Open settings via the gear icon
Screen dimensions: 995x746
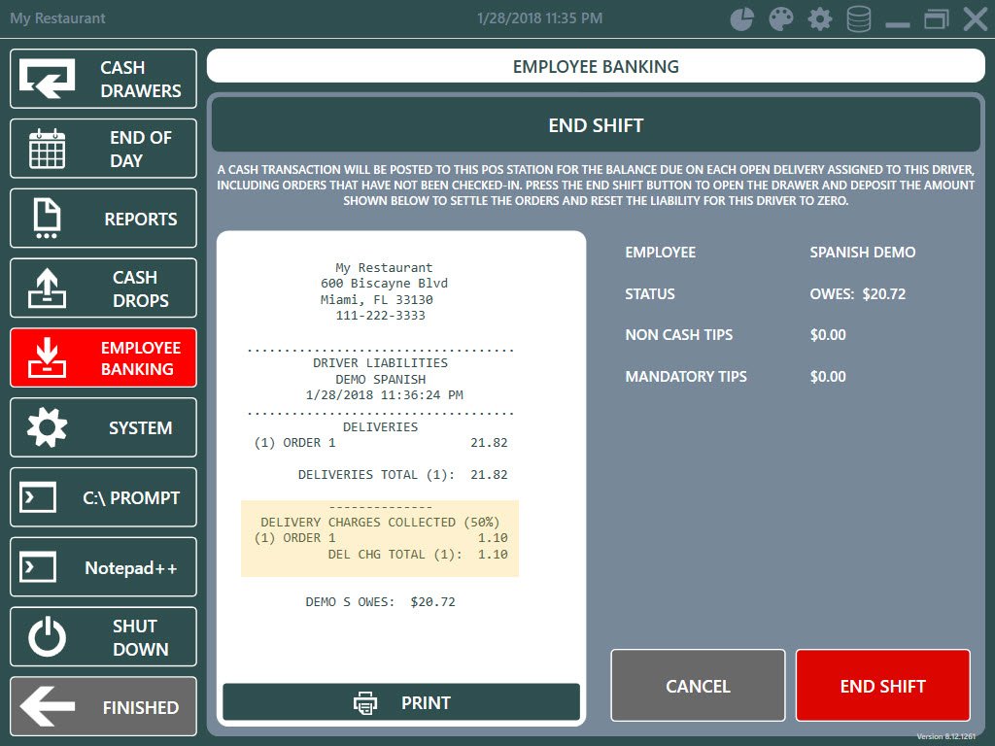pos(820,19)
